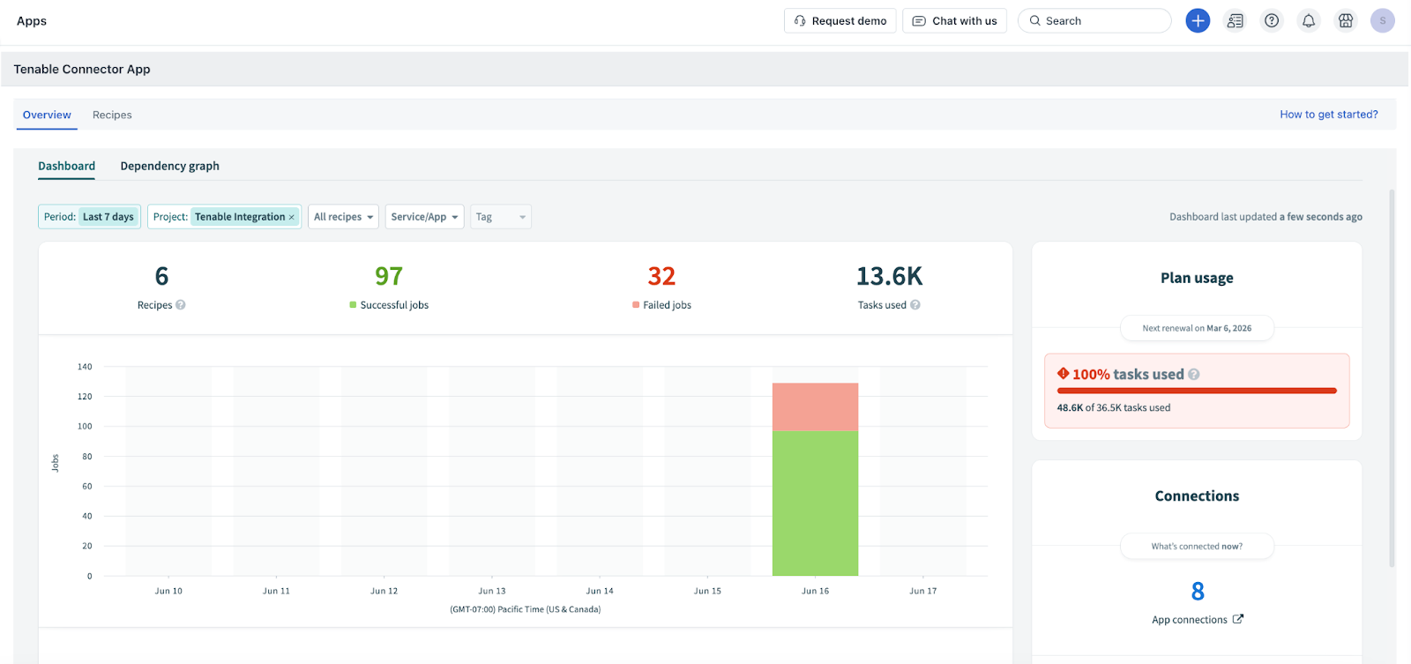Click the Request demo button

point(840,20)
